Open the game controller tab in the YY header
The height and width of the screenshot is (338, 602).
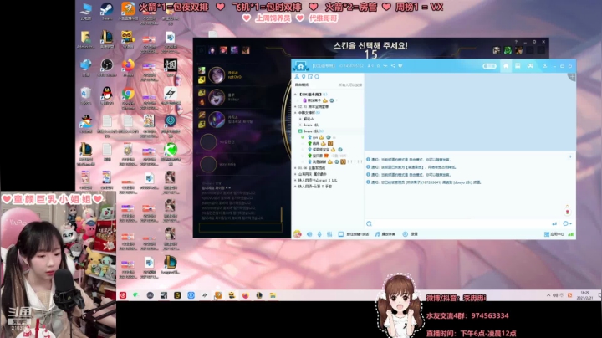coord(530,66)
